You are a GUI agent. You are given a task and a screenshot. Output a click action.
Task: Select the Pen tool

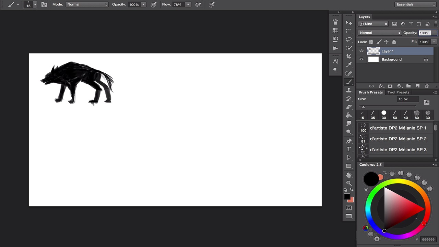point(349,141)
